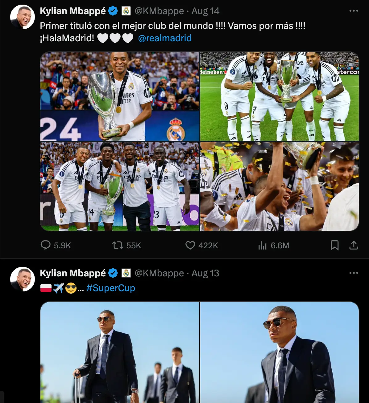Click the verified badge on Aug 14 tweet

pyautogui.click(x=113, y=11)
